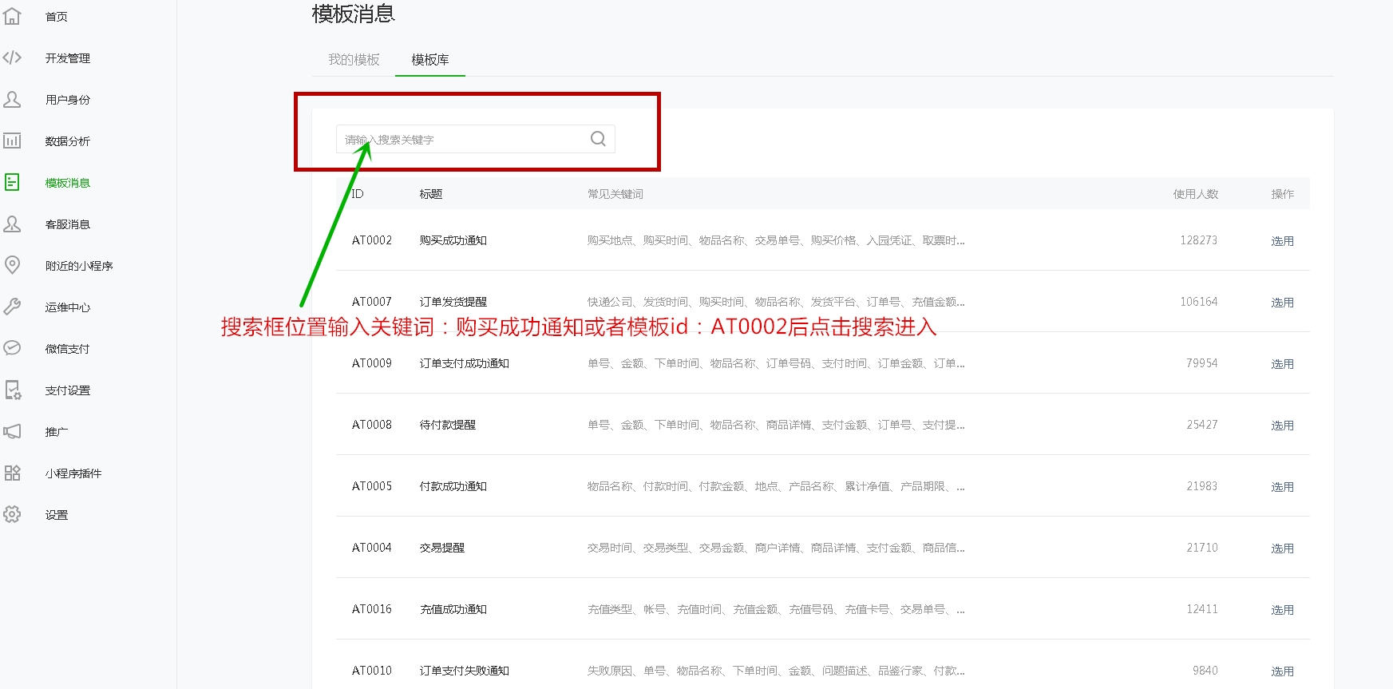Click the magnifier search icon
The height and width of the screenshot is (689, 1393).
point(598,139)
